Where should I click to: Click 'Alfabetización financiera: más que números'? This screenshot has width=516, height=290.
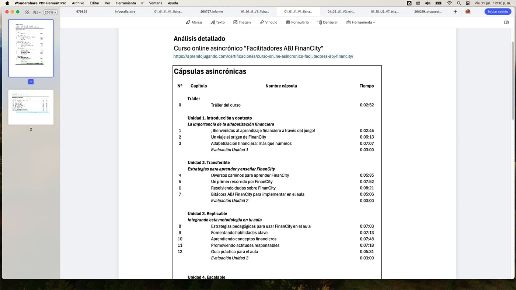point(251,144)
